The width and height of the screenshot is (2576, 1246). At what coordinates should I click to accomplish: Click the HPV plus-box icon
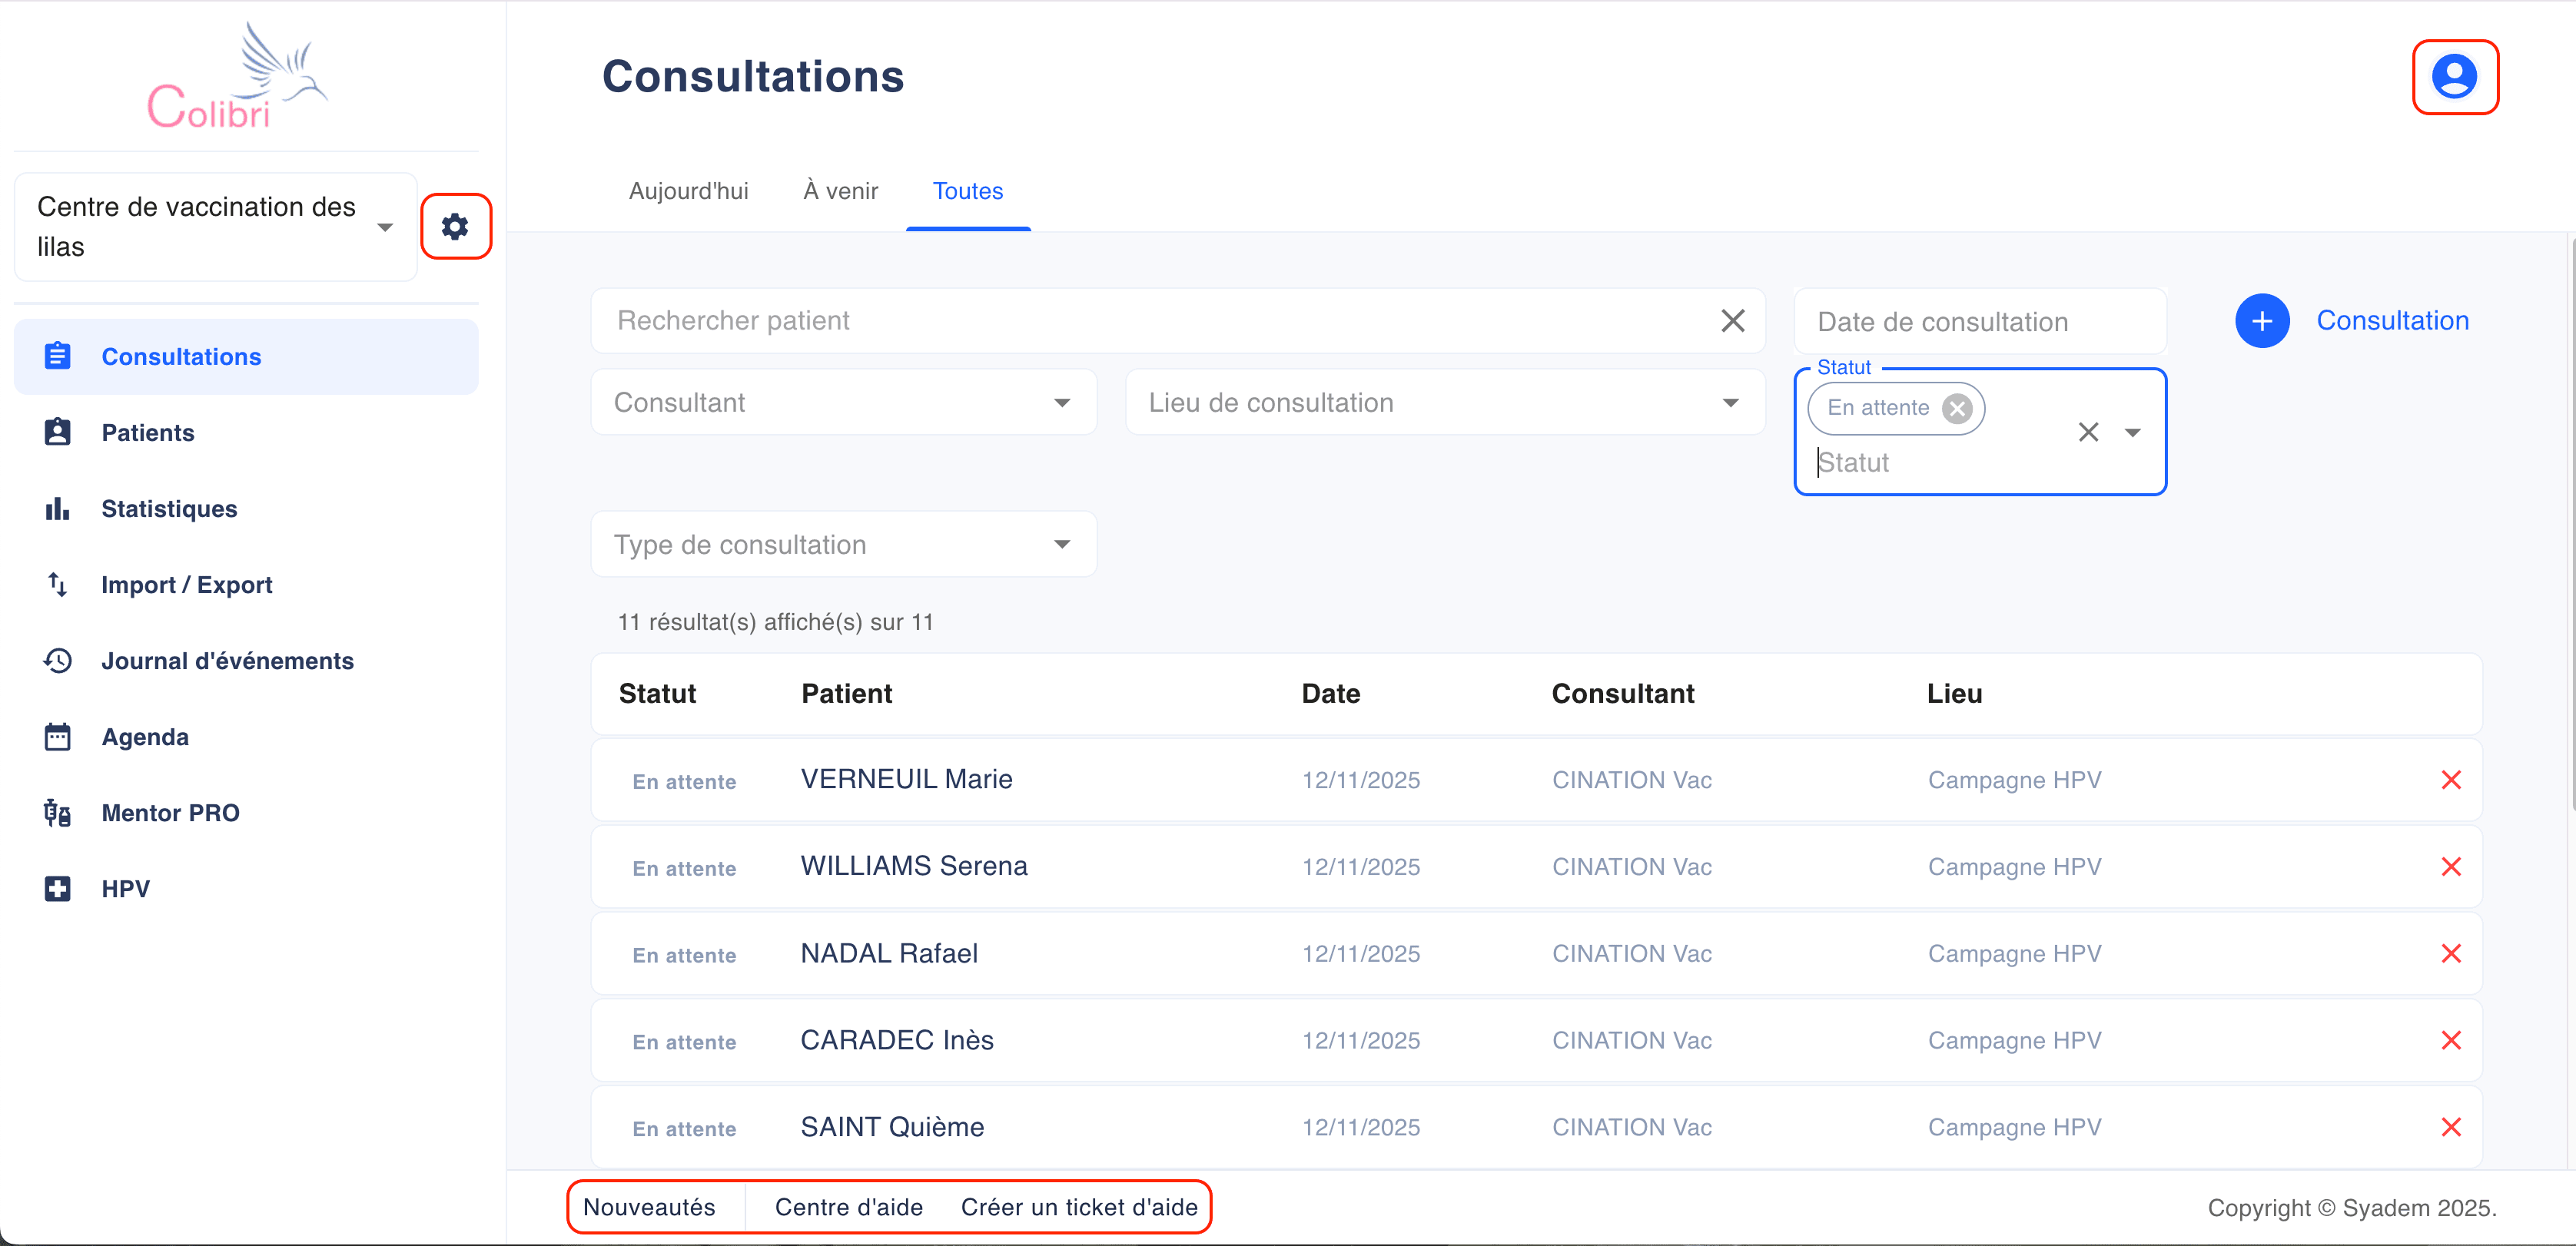(x=58, y=888)
